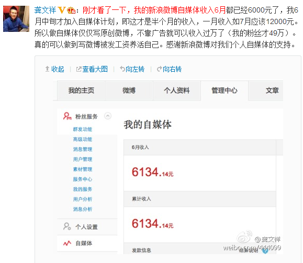The width and height of the screenshot is (303, 263).
Task: Select the 管理中心 tab
Action: (x=225, y=90)
